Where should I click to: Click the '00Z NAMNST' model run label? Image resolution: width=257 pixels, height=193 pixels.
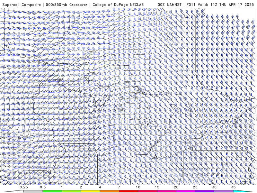click(170, 5)
